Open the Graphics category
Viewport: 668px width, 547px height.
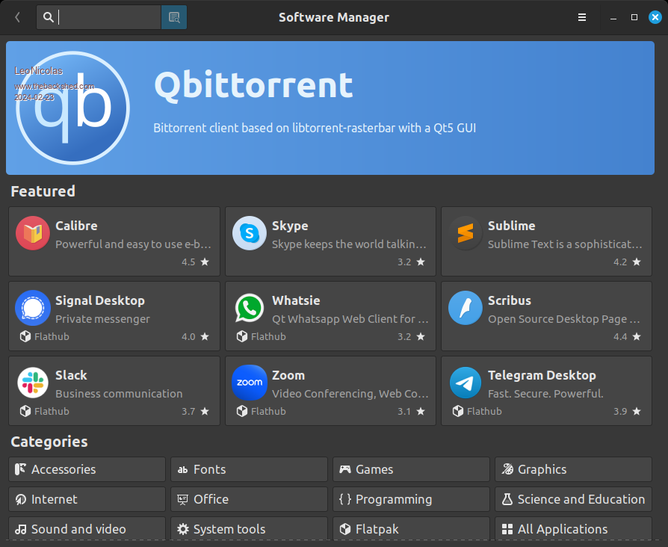click(572, 469)
